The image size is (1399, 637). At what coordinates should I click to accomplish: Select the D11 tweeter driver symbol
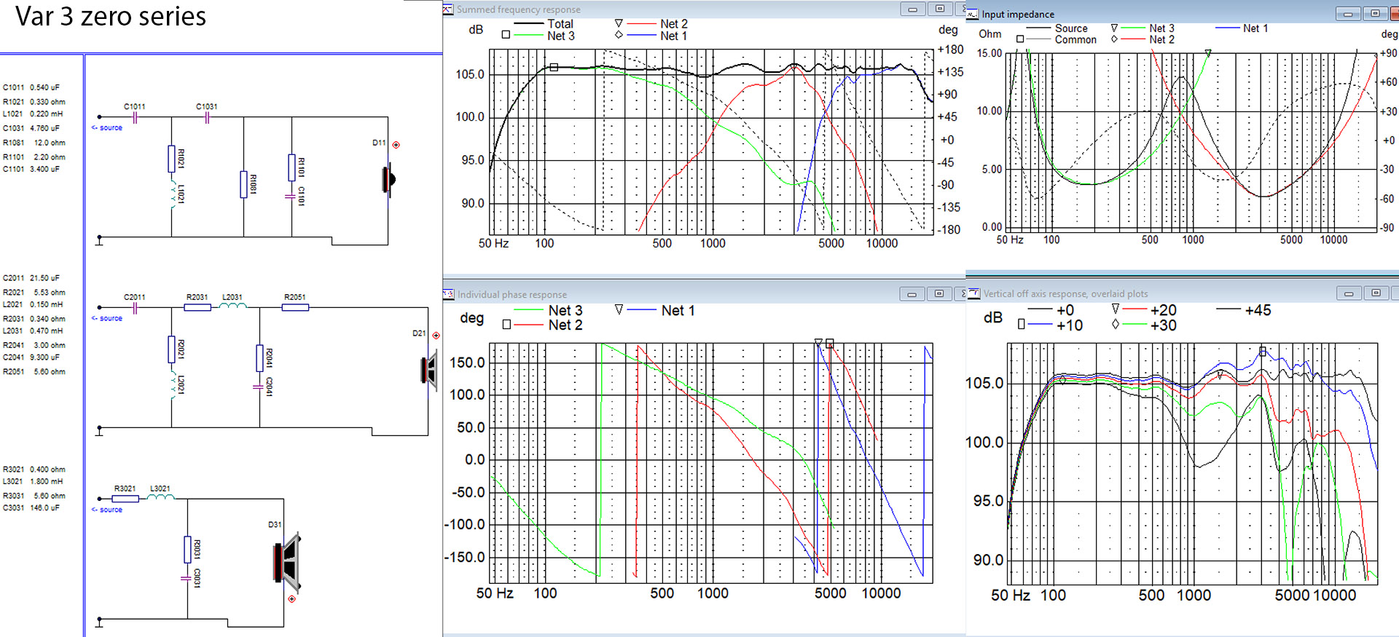(388, 179)
